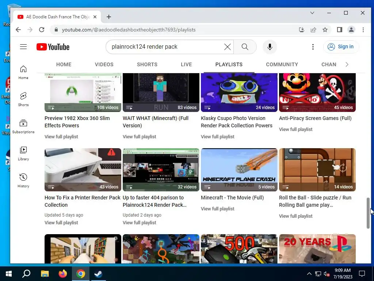Open YouTube settings three-dot menu
This screenshot has width=374, height=281.
click(313, 47)
